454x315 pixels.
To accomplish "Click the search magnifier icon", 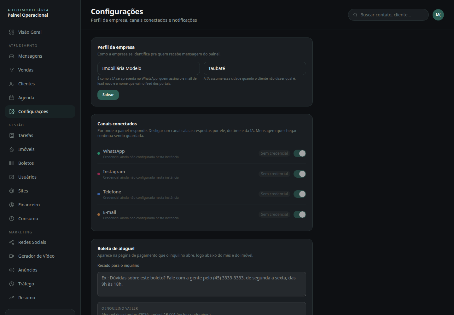I will (x=355, y=15).
